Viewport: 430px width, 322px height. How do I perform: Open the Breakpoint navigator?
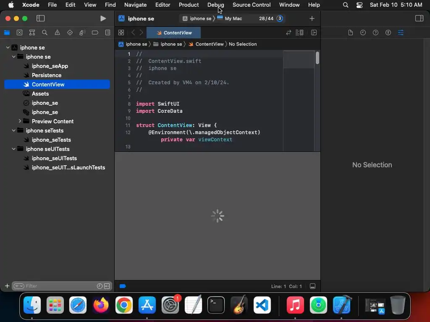point(95,33)
